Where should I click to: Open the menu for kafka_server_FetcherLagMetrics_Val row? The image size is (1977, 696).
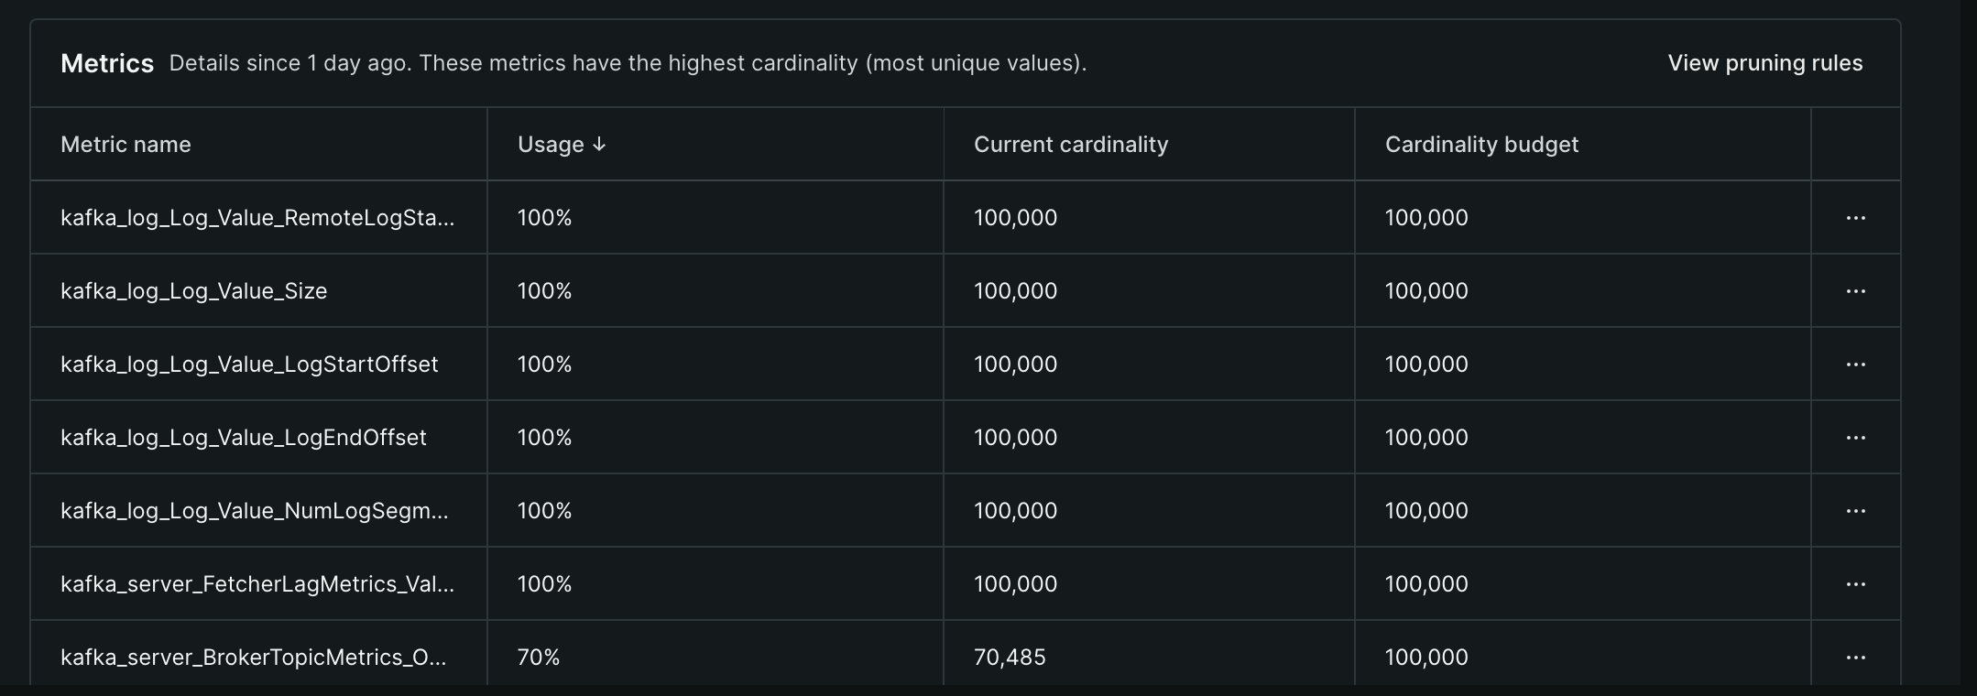click(1857, 583)
